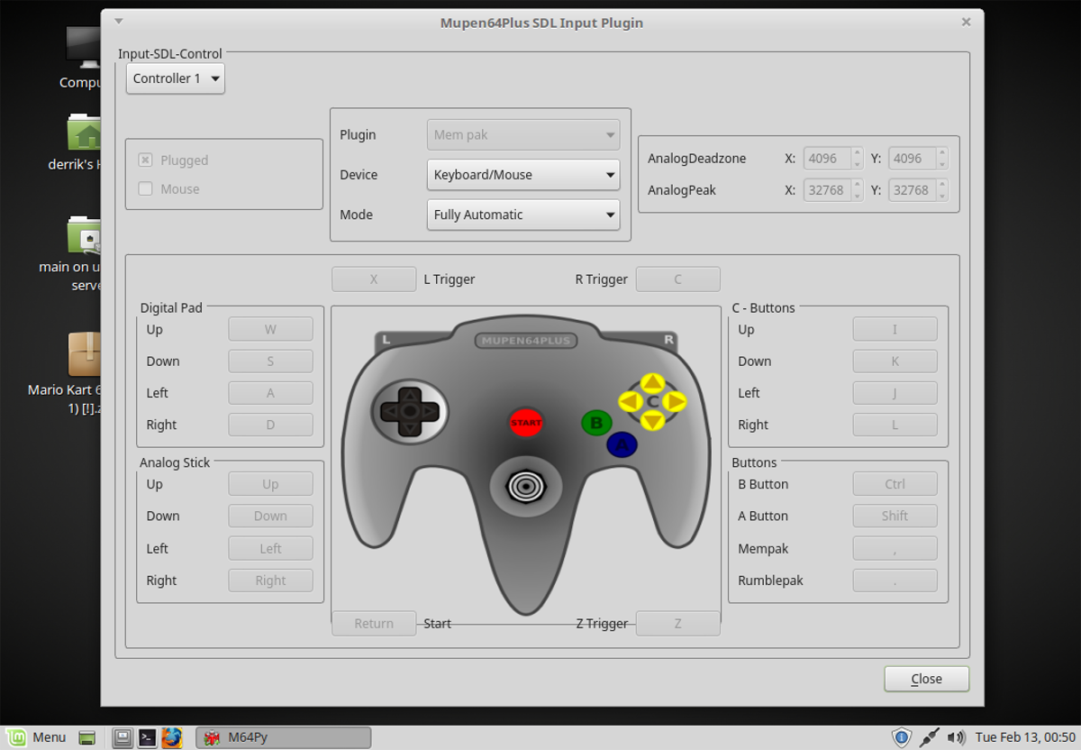This screenshot has height=750, width=1081.
Task: Click the B Button Ctrl mapping
Action: coord(895,484)
